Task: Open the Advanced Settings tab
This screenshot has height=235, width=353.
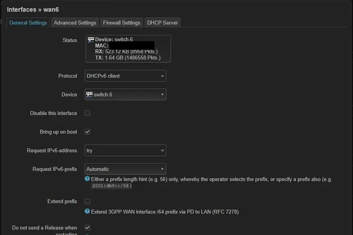Action: coord(75,23)
